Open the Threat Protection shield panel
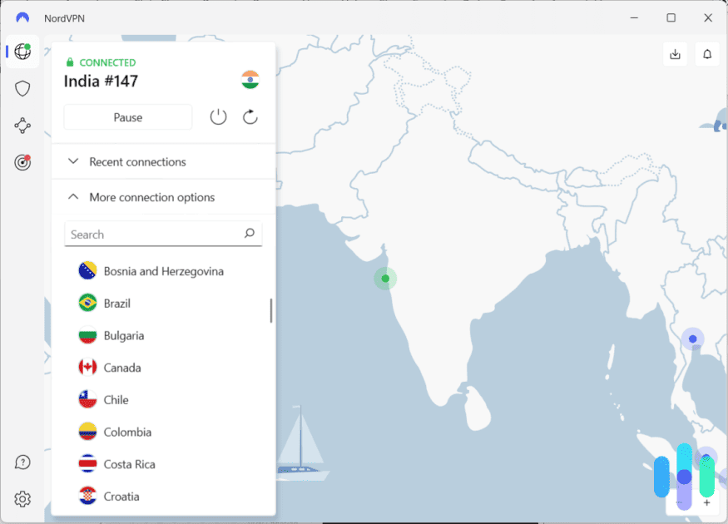This screenshot has height=524, width=728. tap(22, 88)
